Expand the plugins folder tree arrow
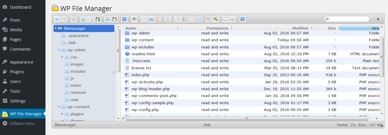 point(62,114)
